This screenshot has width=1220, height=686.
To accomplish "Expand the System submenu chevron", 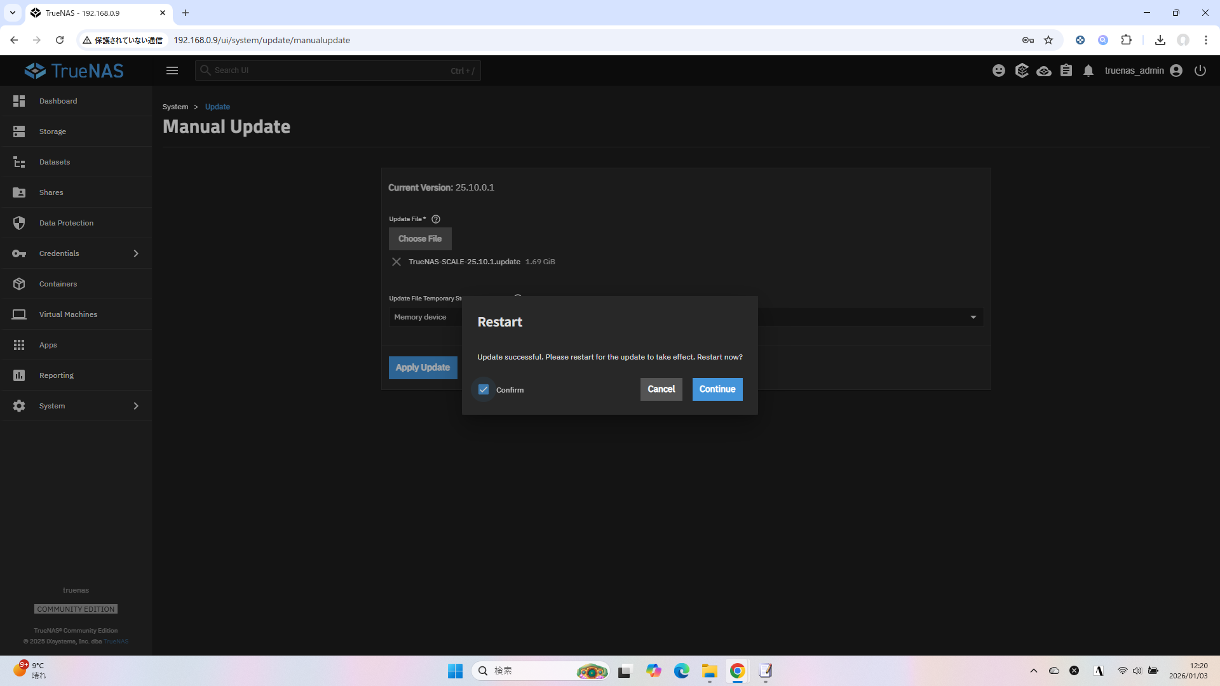I will [136, 406].
